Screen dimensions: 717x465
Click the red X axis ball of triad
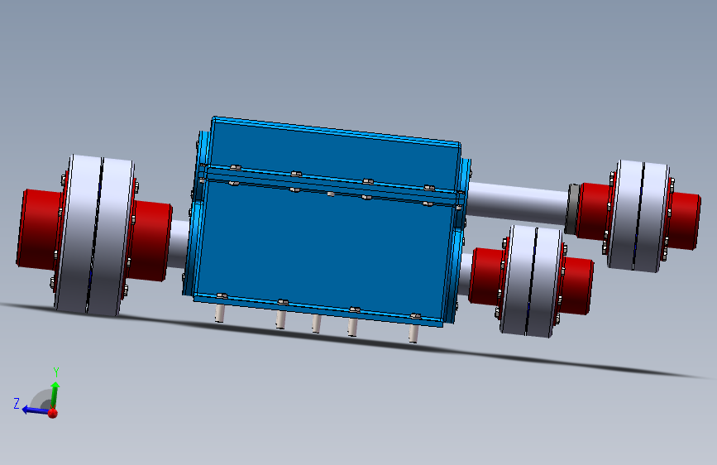coord(53,413)
